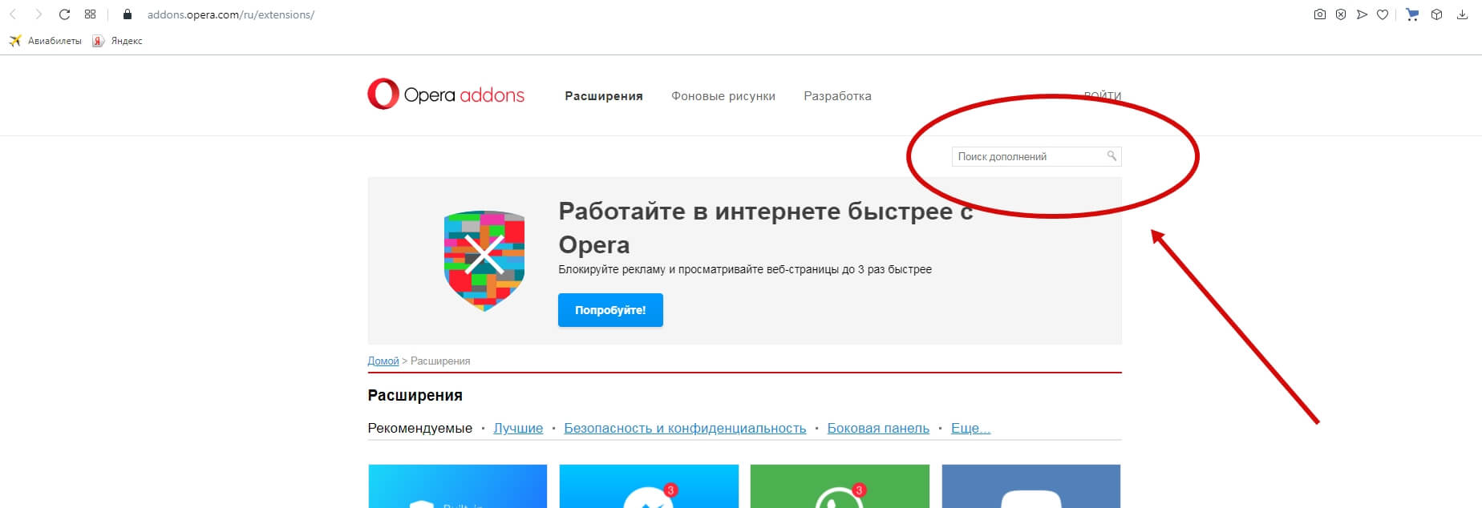Take a snapshot with the camera icon
The height and width of the screenshot is (508, 1482).
[x=1319, y=14]
